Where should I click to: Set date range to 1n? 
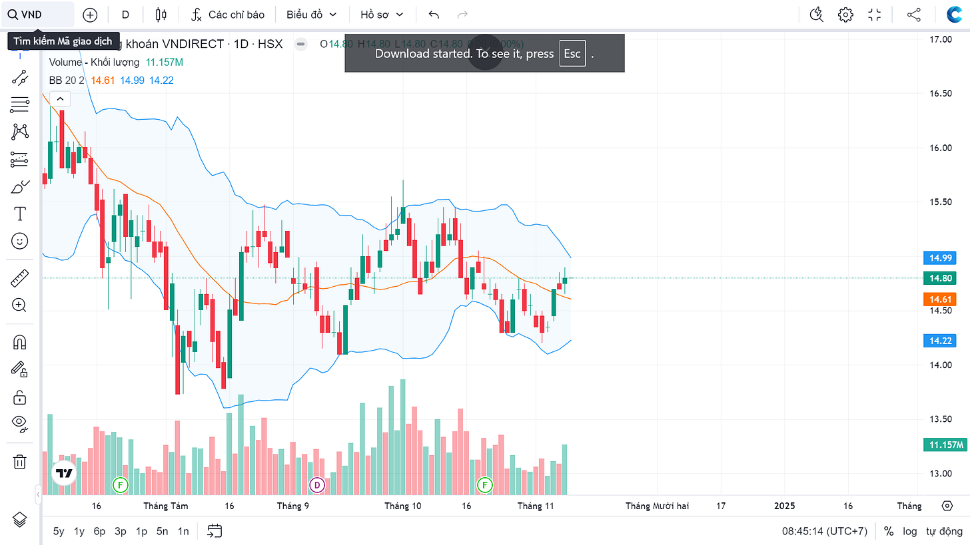click(183, 531)
